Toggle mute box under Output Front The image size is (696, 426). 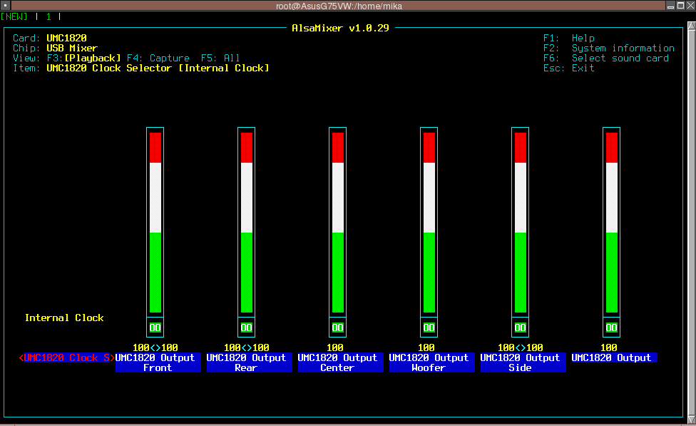point(155,328)
